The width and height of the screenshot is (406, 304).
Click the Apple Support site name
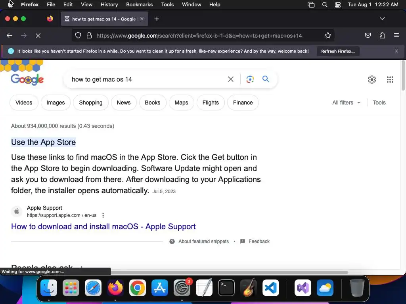click(44, 208)
